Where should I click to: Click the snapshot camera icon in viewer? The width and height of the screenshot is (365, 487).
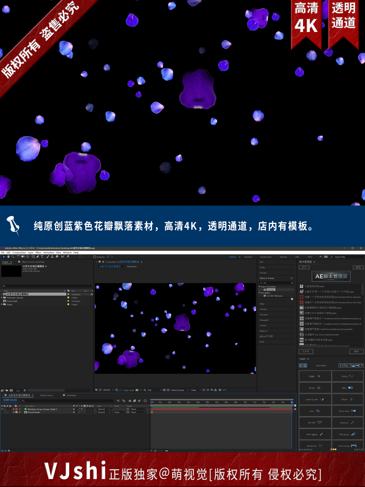coord(137,390)
